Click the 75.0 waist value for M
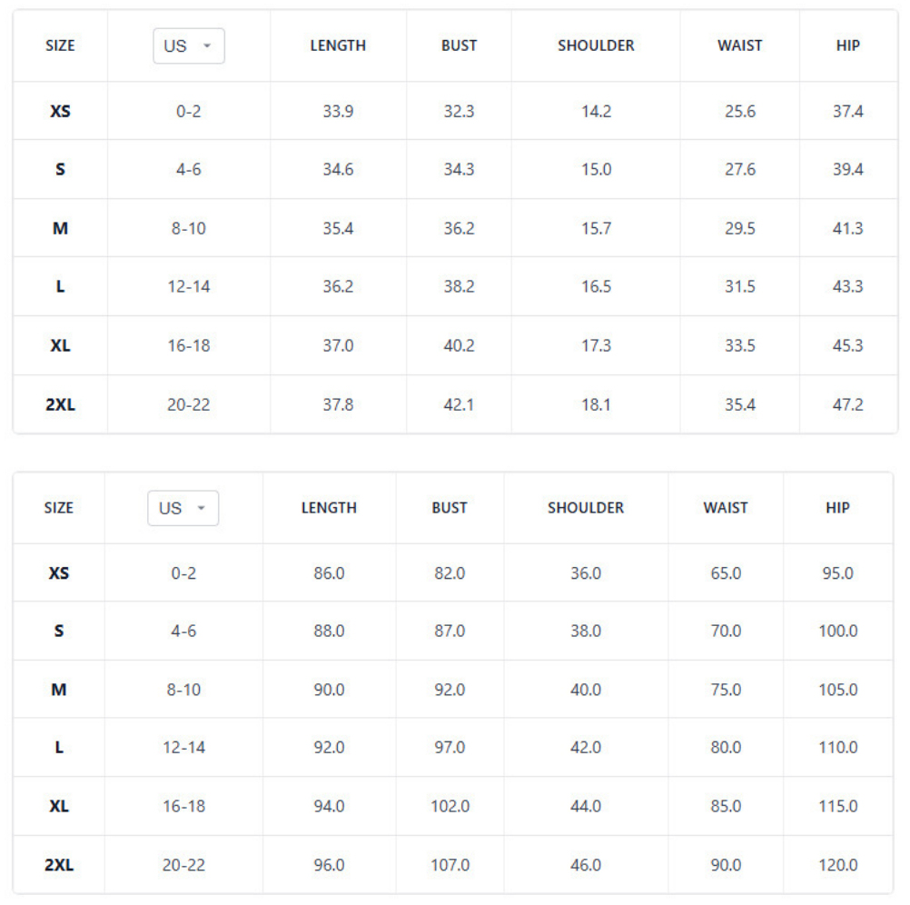Screen dimensions: 910x905 pos(726,690)
